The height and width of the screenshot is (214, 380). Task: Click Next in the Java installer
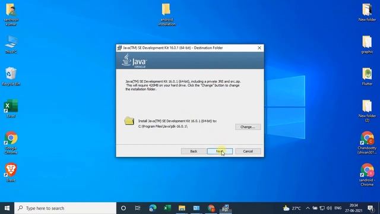(220, 151)
